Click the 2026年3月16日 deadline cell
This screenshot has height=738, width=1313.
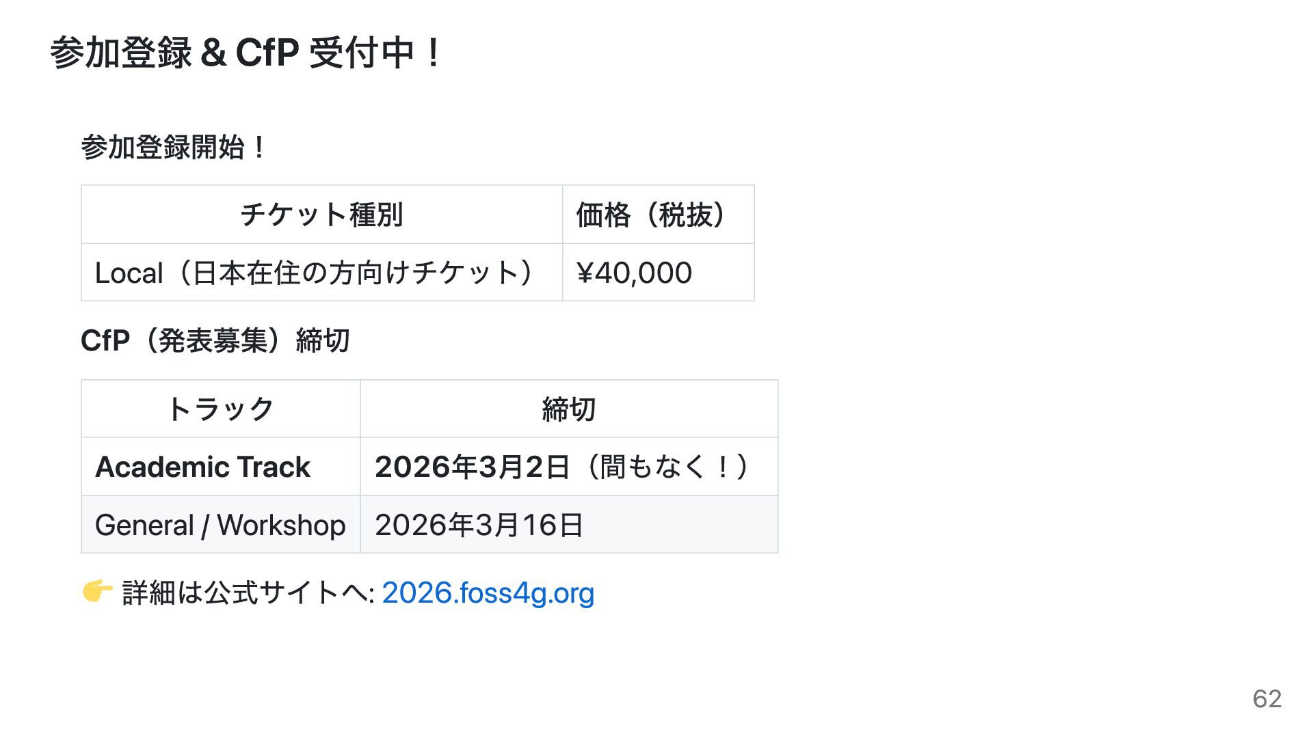coord(479,525)
